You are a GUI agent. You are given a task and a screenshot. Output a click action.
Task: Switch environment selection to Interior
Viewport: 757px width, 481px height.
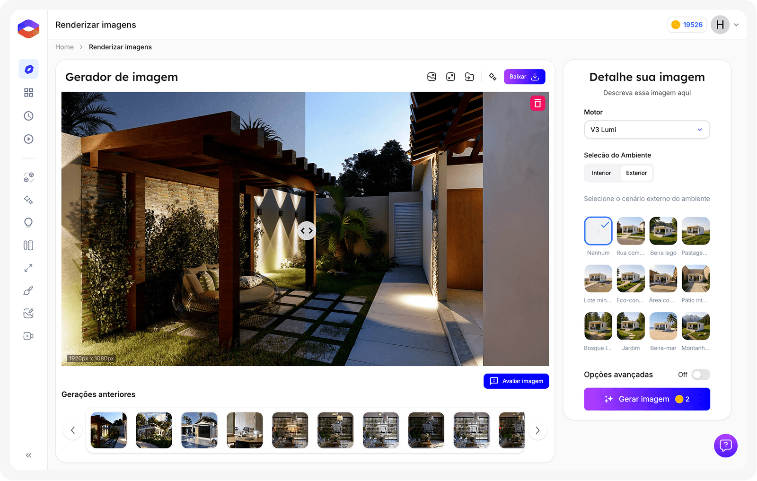(x=601, y=173)
